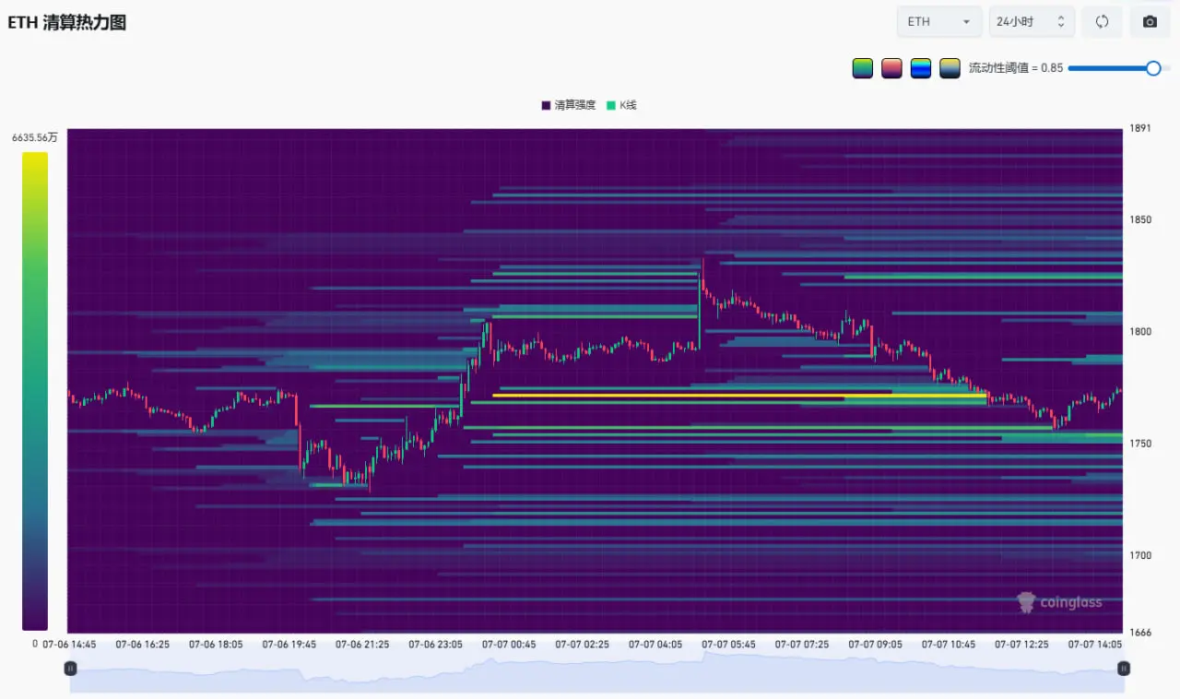This screenshot has width=1180, height=699.
Task: Apply the yellow-to-navy color theme
Action: pos(950,68)
